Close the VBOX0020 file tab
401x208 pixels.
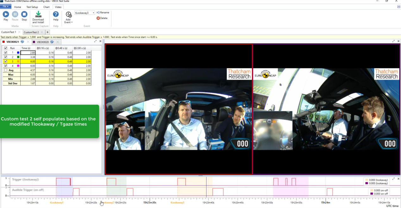pos(58,42)
